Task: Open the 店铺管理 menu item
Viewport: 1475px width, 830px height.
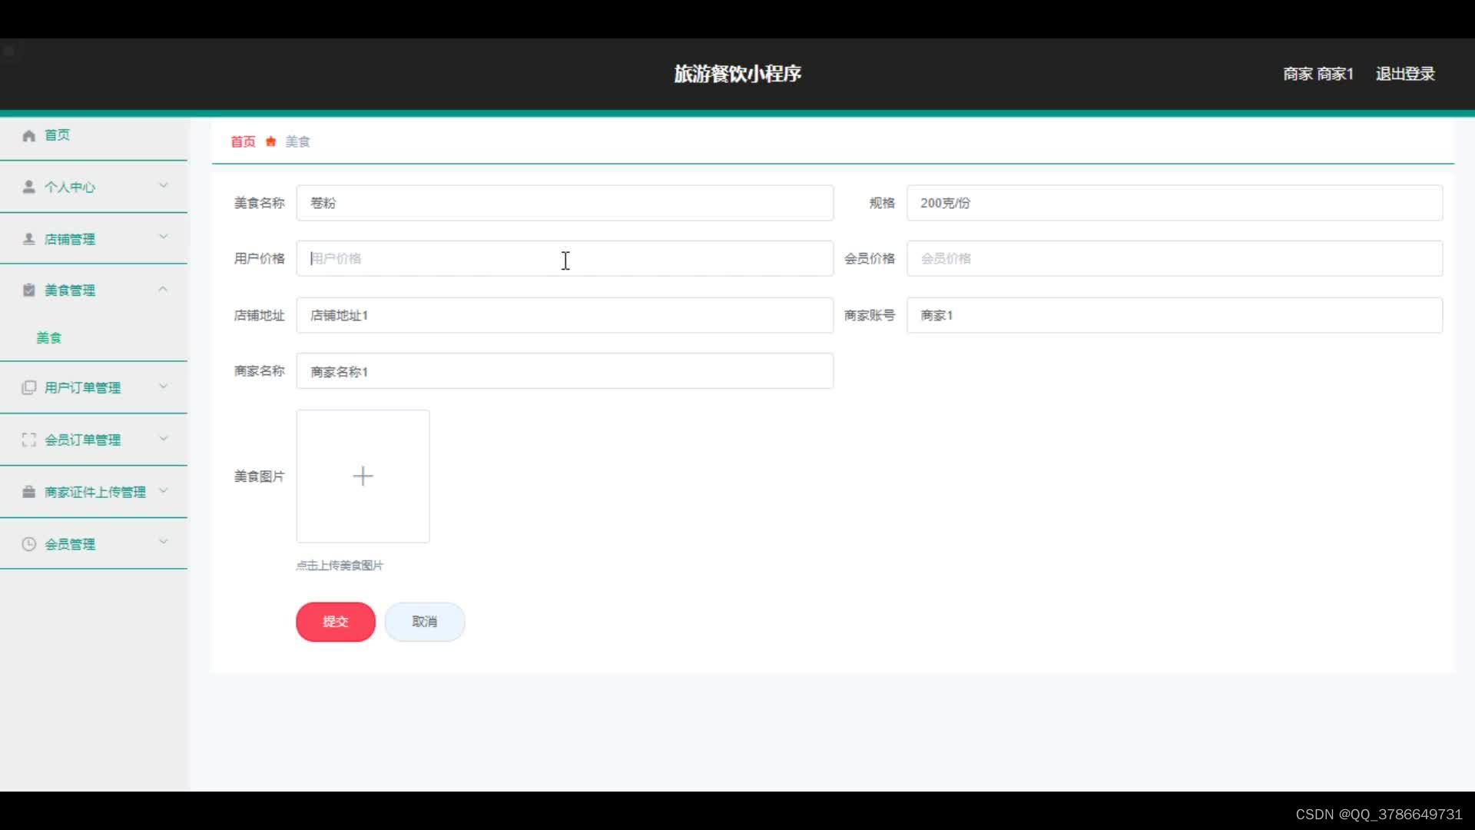Action: click(94, 239)
